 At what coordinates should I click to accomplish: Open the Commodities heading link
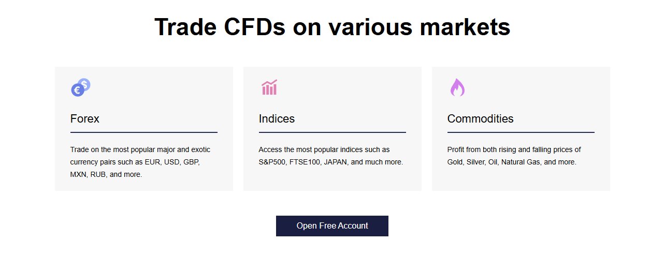coord(480,119)
